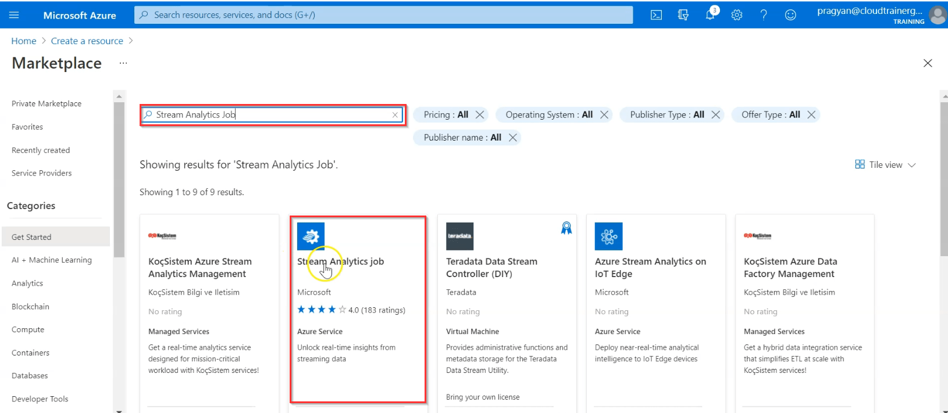Click the help question mark icon
Screen dimensions: 948x413
pyautogui.click(x=764, y=15)
